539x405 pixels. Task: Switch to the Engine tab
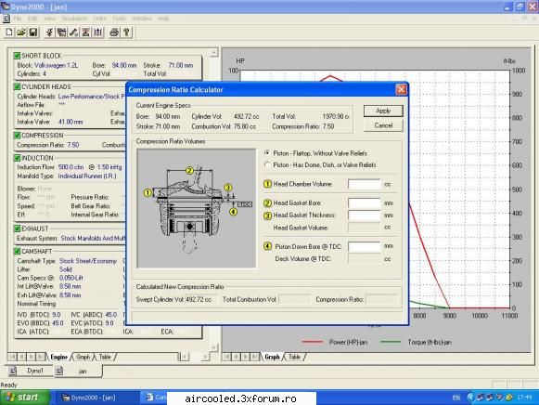59,357
